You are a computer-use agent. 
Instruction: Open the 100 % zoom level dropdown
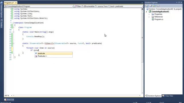coord(11,96)
